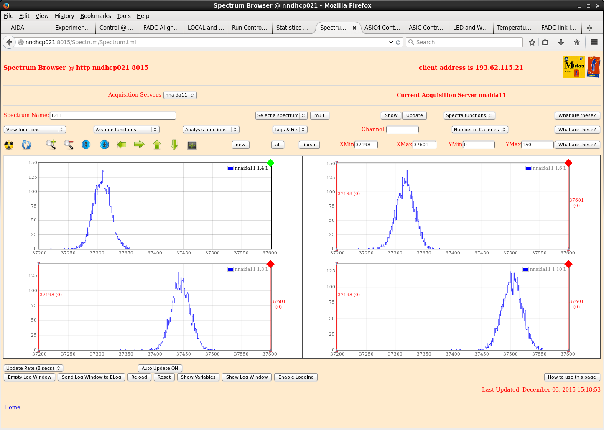This screenshot has width=604, height=430.
Task: Go back with the browser back arrow
Action: pyautogui.click(x=9, y=42)
